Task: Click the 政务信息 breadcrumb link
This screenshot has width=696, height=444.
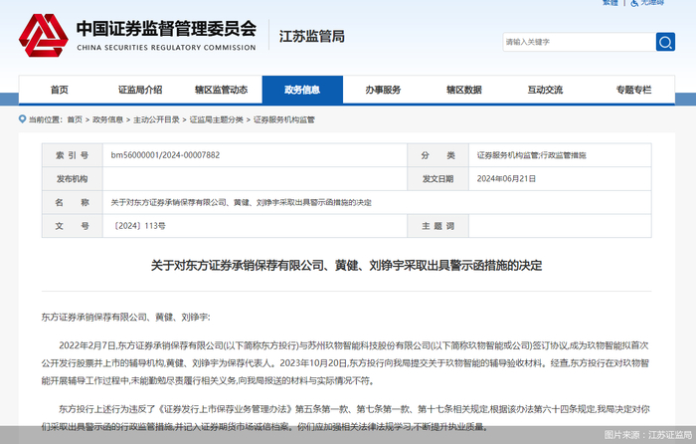Action: coord(107,119)
